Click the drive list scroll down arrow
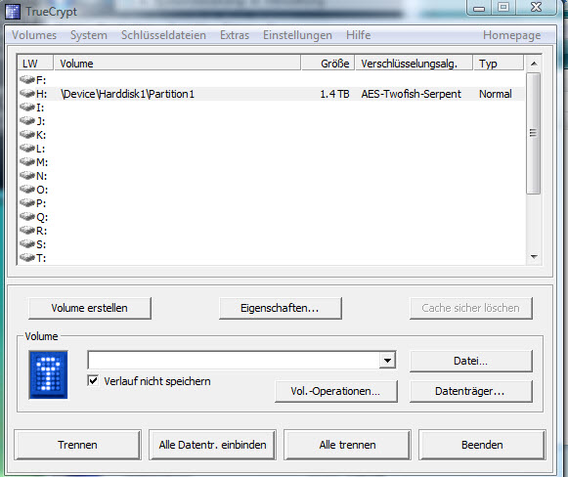This screenshot has width=568, height=477. pyautogui.click(x=533, y=257)
